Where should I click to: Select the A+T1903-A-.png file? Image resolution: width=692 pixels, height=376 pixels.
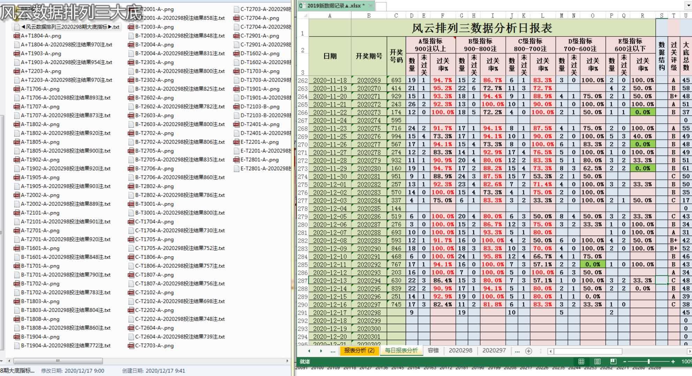(37, 53)
